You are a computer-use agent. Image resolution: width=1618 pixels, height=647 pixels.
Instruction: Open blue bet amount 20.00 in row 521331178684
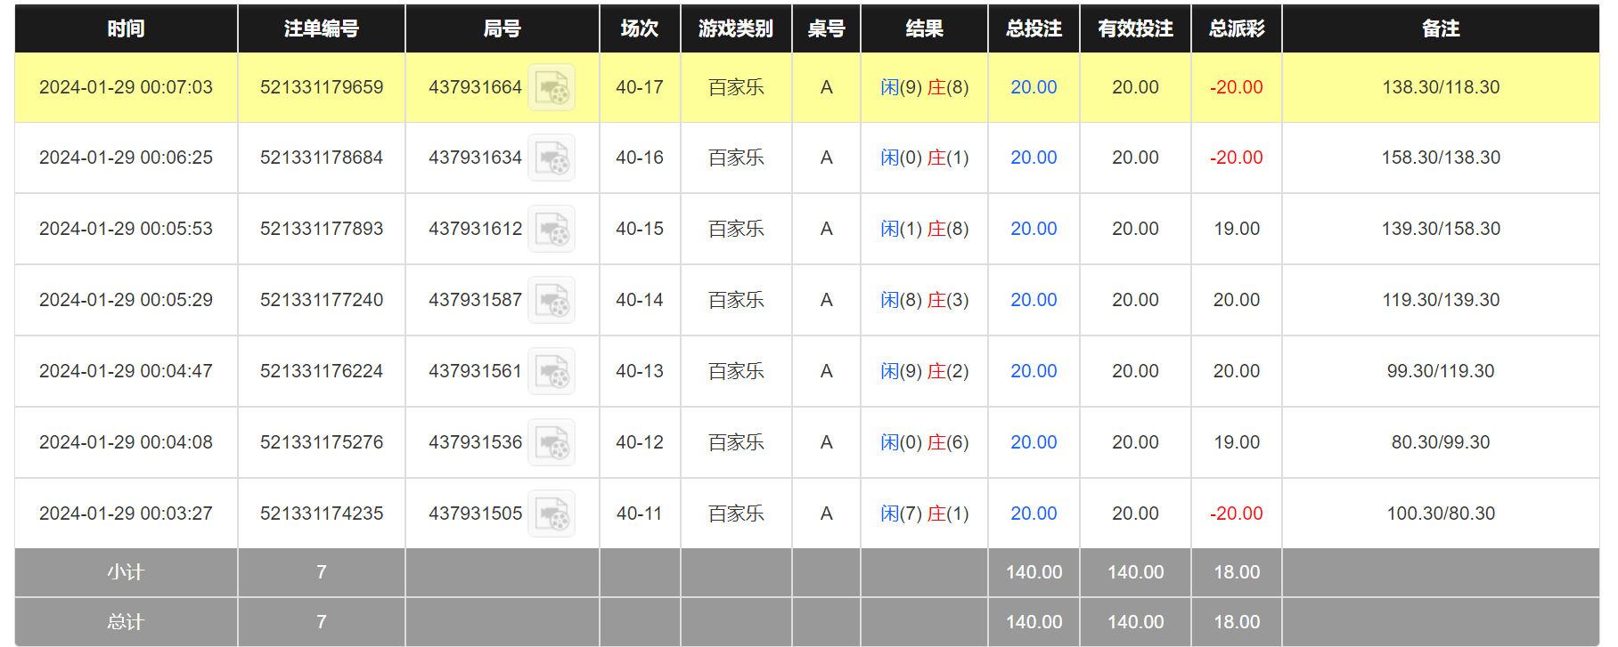tap(1034, 158)
